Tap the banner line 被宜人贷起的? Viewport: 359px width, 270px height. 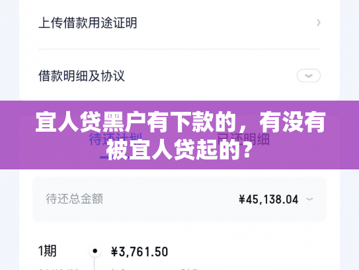coord(180,150)
